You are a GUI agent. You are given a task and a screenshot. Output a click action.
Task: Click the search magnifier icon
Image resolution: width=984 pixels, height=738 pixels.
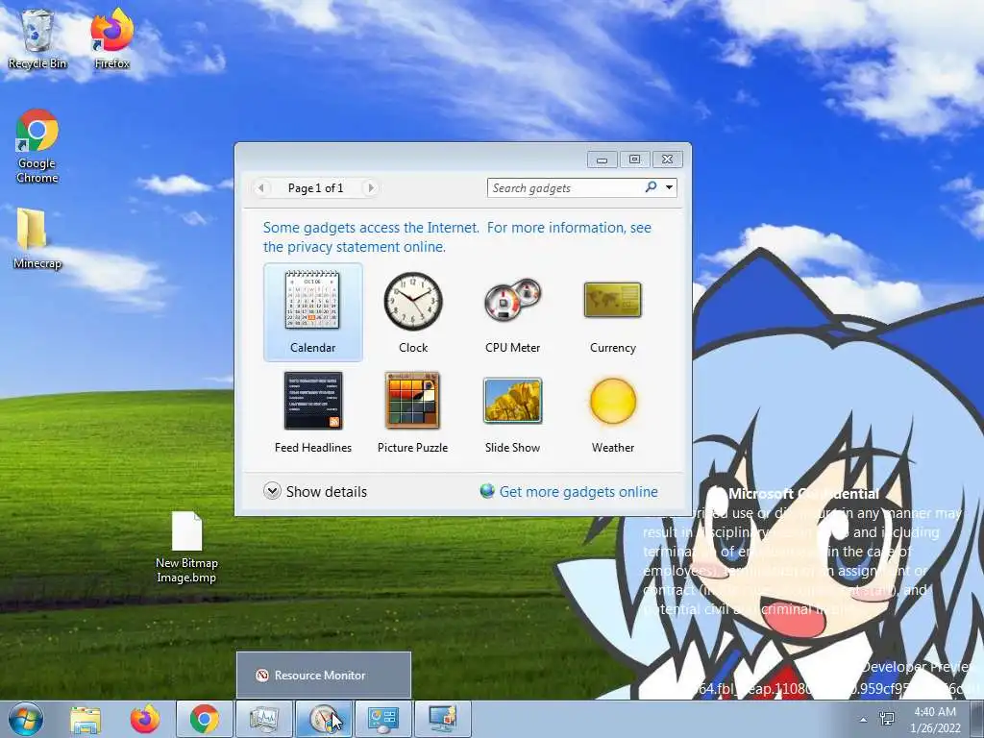pos(651,187)
